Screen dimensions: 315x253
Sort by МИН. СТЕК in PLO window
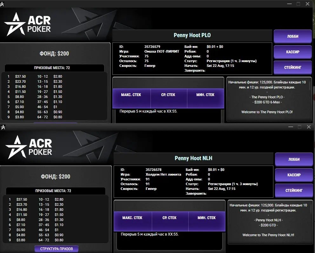(205, 98)
